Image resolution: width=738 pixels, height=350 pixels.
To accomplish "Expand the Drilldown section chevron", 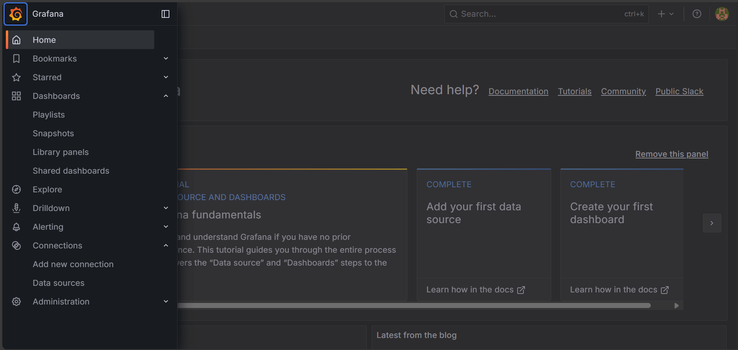I will click(166, 208).
